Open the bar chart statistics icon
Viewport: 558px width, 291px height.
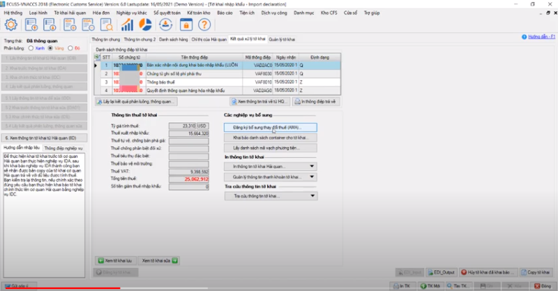pyautogui.click(x=127, y=24)
